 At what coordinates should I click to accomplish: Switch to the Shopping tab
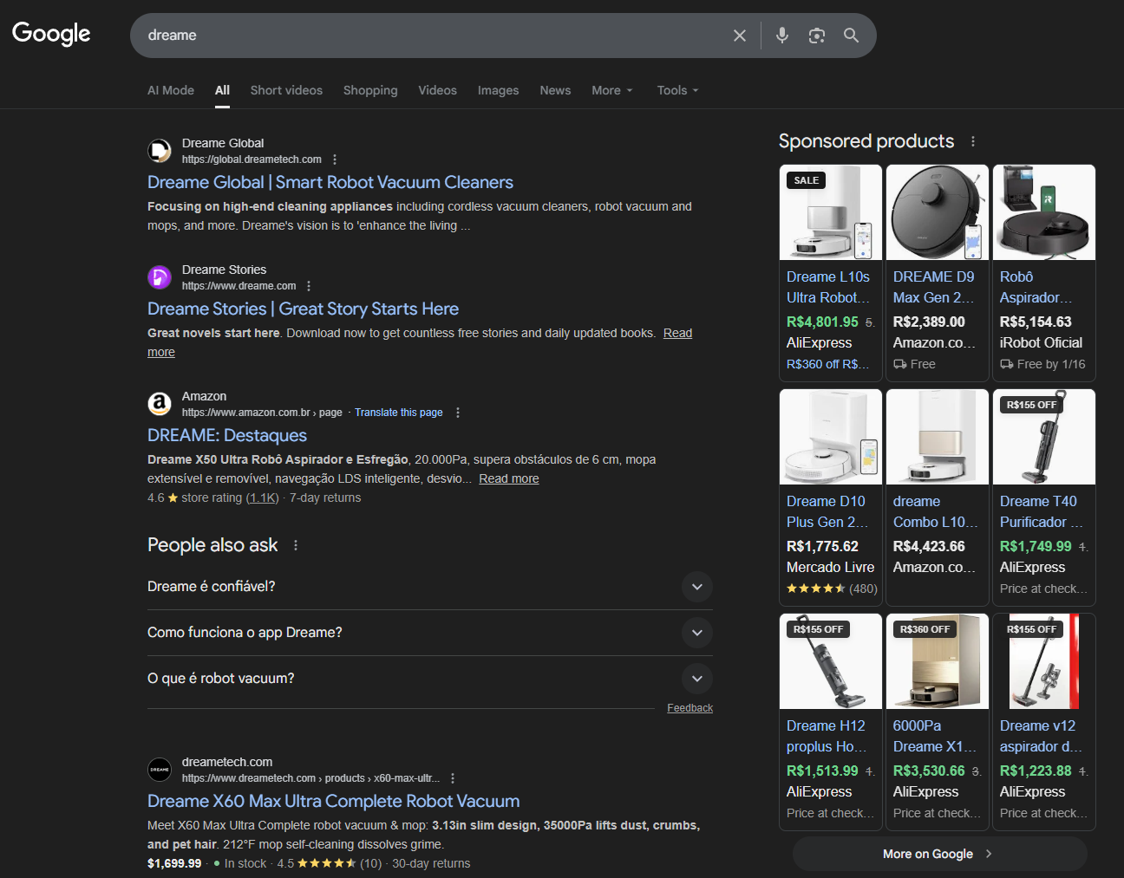pyautogui.click(x=370, y=90)
